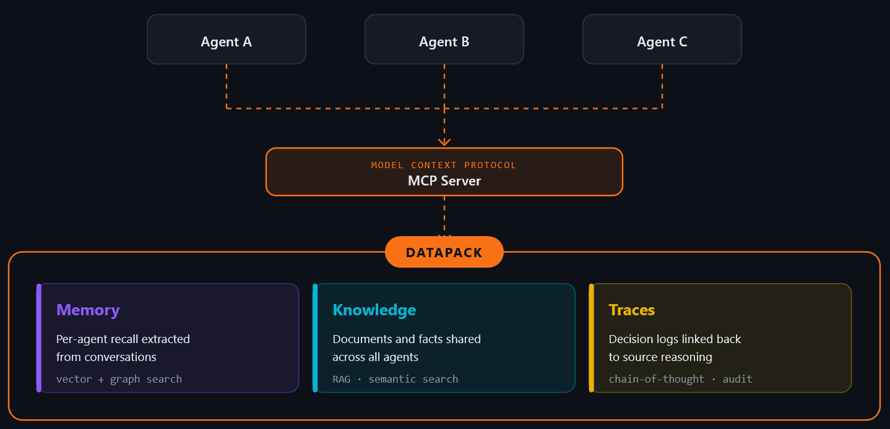Select the Agent A box
Viewport: 890px width, 429px height.
coord(227,39)
